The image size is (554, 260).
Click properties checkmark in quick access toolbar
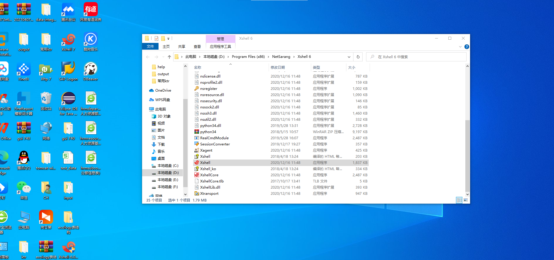point(156,38)
